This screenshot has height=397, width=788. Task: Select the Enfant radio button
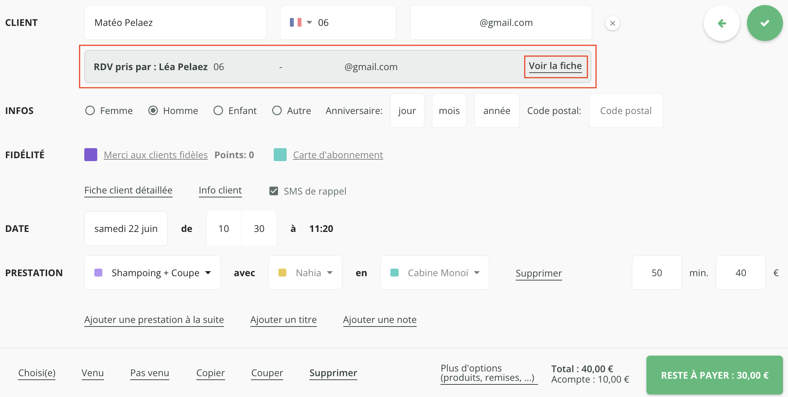coord(218,110)
